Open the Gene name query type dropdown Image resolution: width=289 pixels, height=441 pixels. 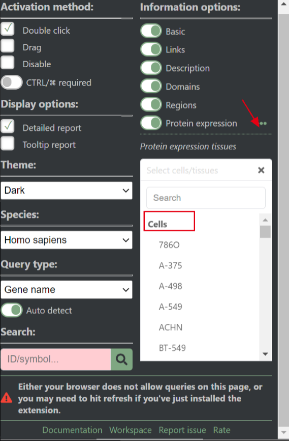point(67,289)
